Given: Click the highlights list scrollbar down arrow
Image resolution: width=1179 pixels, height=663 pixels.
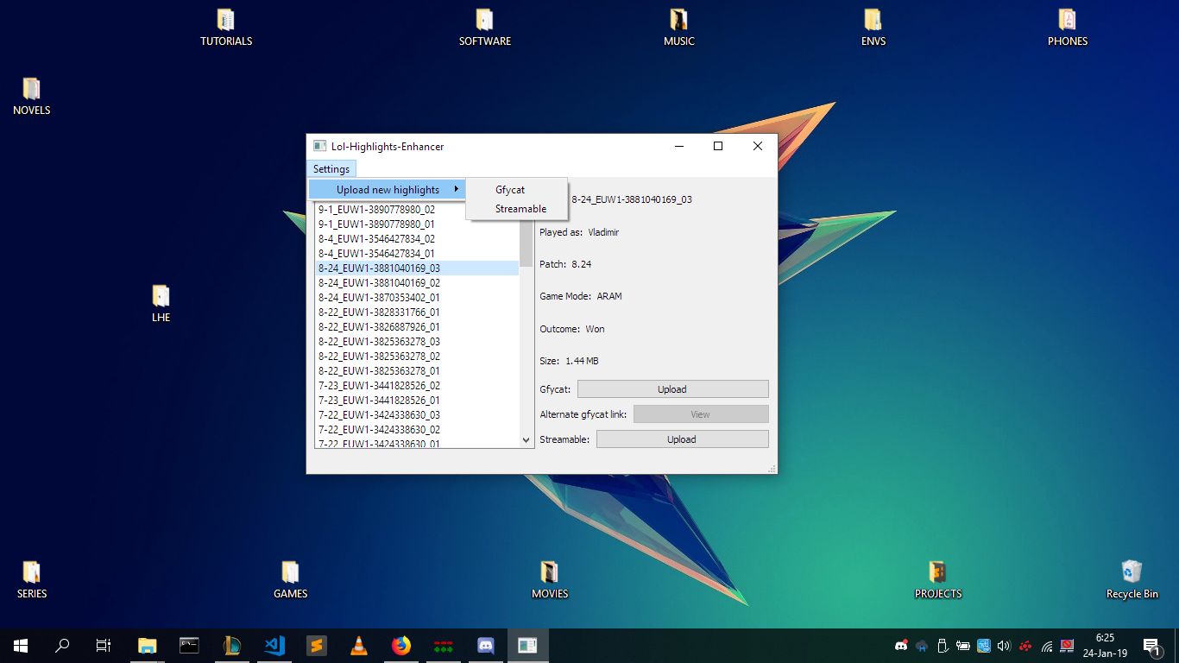Looking at the screenshot, I should (x=526, y=440).
